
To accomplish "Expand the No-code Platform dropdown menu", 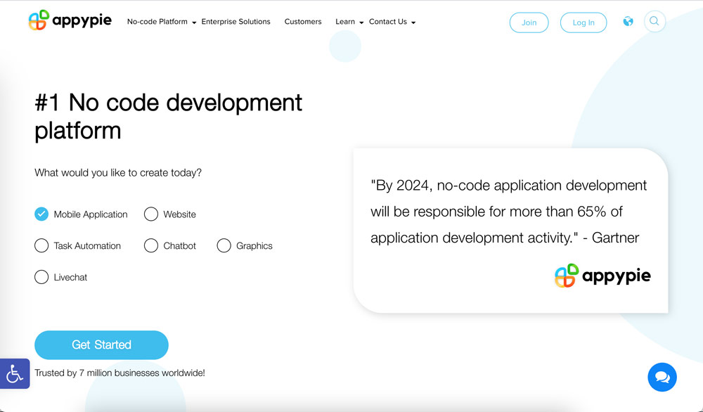I will pyautogui.click(x=162, y=22).
